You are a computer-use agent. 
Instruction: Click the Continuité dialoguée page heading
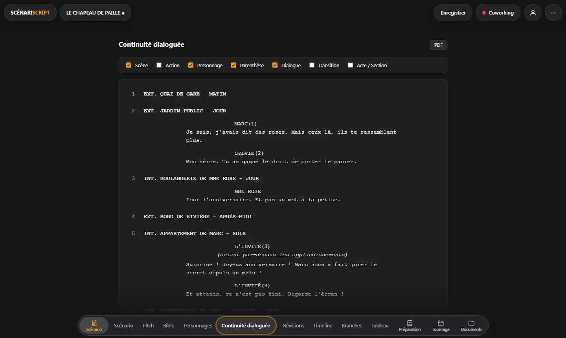click(x=151, y=44)
